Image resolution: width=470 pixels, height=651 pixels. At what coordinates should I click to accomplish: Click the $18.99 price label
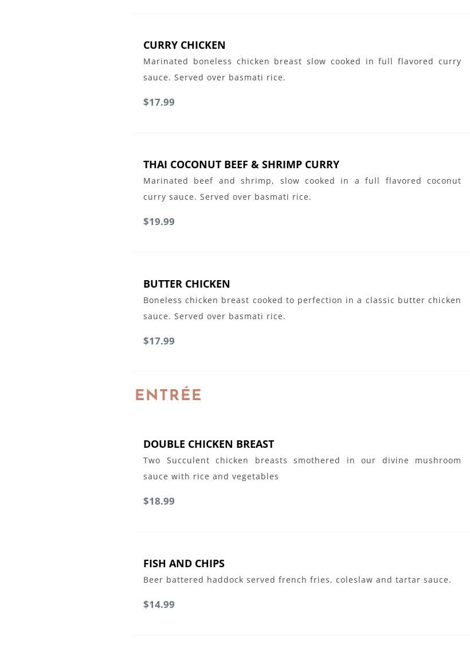pyautogui.click(x=159, y=501)
